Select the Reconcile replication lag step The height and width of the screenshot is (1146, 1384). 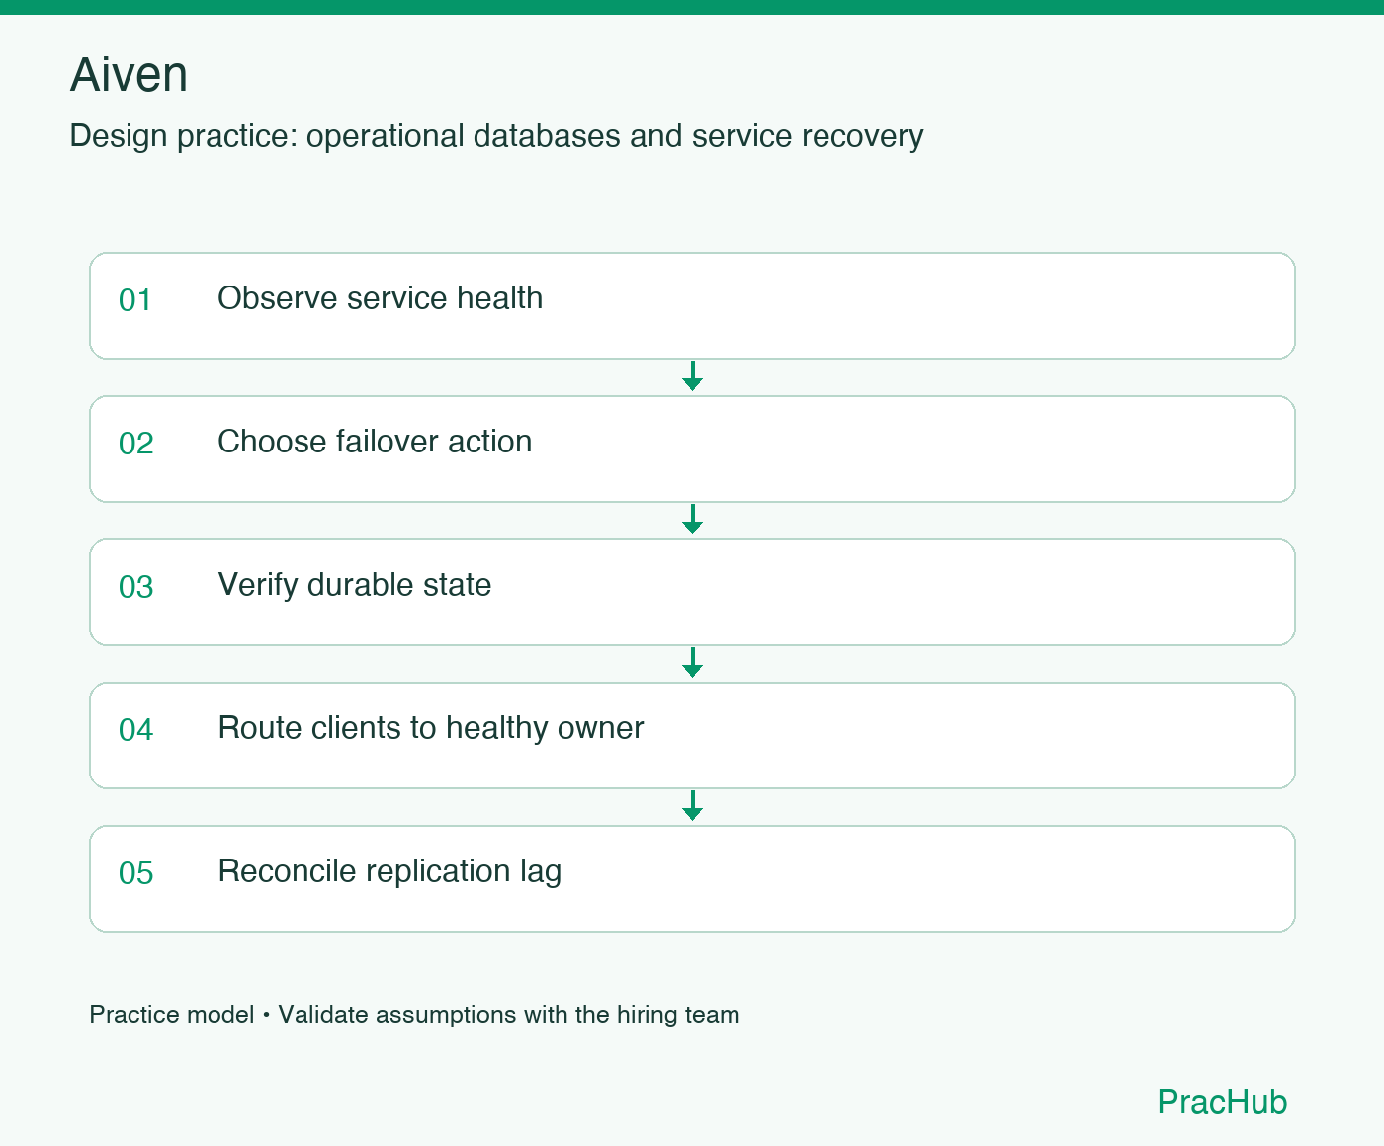(x=692, y=879)
